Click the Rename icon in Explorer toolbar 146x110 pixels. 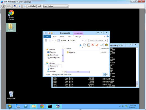(101, 45)
